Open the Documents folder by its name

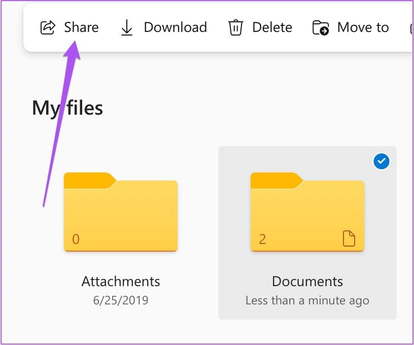coord(306,281)
